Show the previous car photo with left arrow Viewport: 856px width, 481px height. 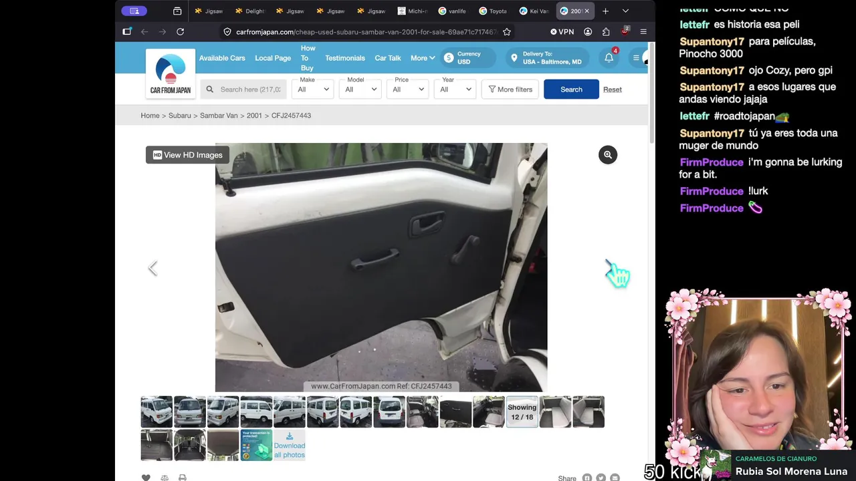tap(152, 268)
